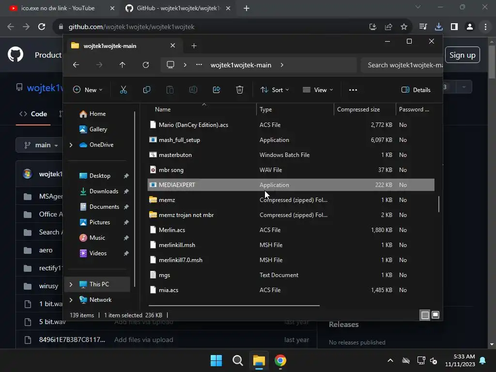Viewport: 496px width, 372px height.
Task: Click the PC monitor icon in the address bar
Action: [x=170, y=65]
